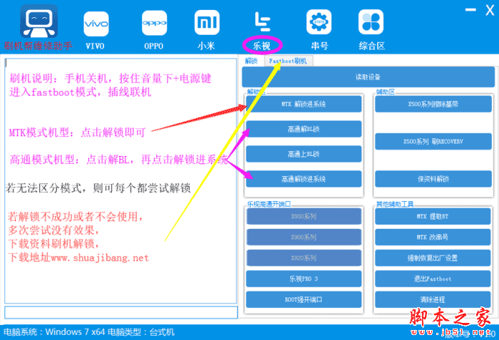Click the MTK 提取BT button
This screenshot has height=340, width=499.
coord(433,217)
